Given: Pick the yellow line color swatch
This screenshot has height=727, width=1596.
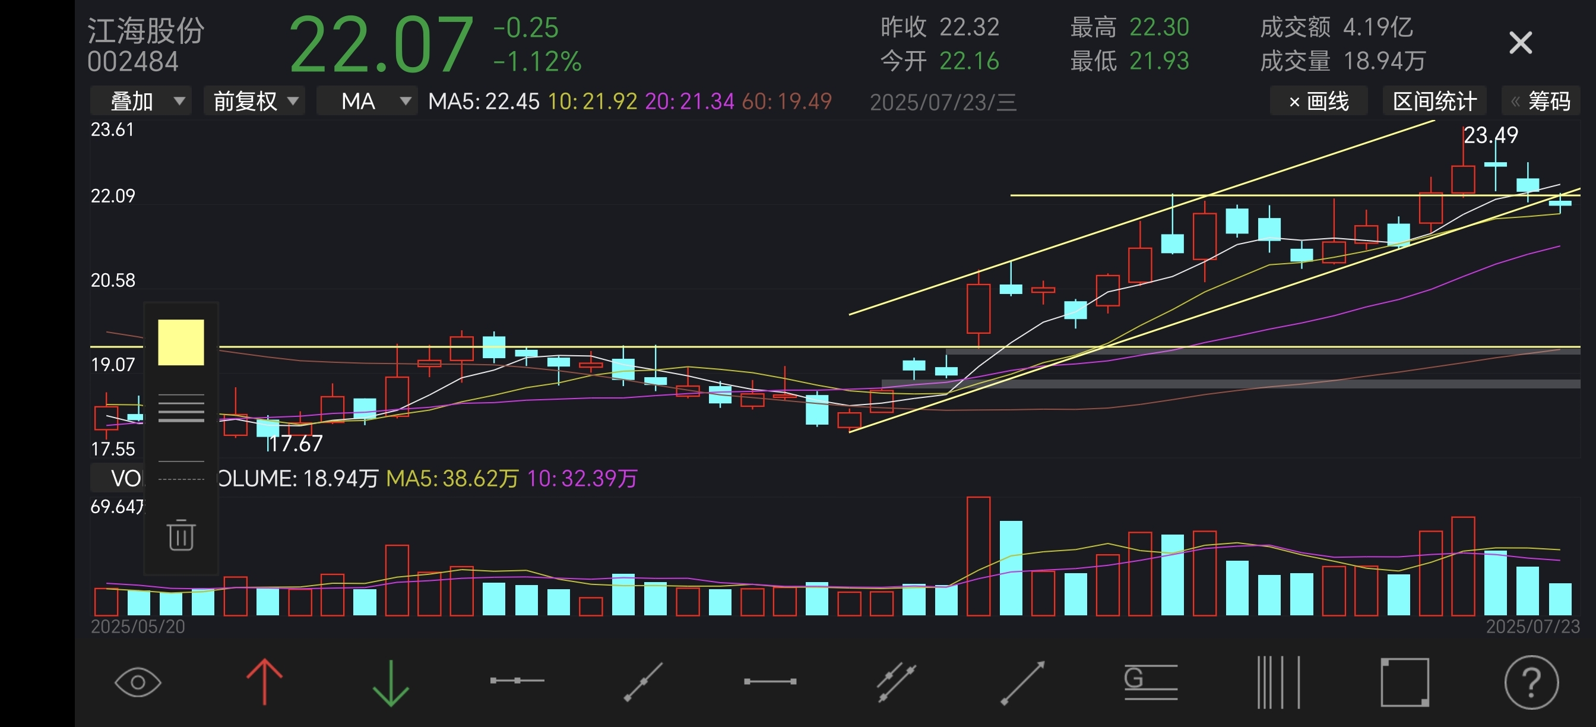Looking at the screenshot, I should click(x=181, y=342).
